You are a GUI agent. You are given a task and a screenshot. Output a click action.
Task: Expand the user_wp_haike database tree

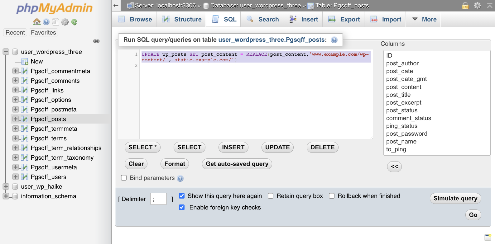[6, 186]
